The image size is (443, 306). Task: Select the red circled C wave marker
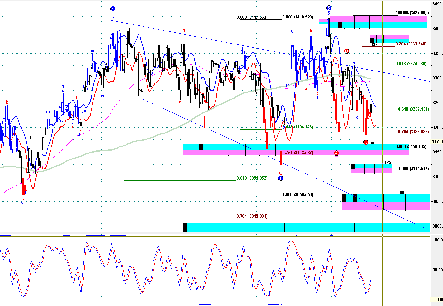pos(365,142)
